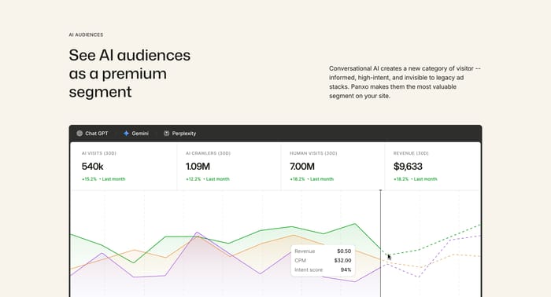The width and height of the screenshot is (551, 297).
Task: Select the AI VISITS (30D) label
Action: (x=99, y=153)
